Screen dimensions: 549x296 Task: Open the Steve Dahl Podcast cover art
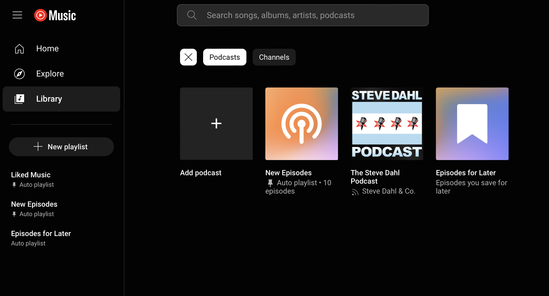coord(387,124)
